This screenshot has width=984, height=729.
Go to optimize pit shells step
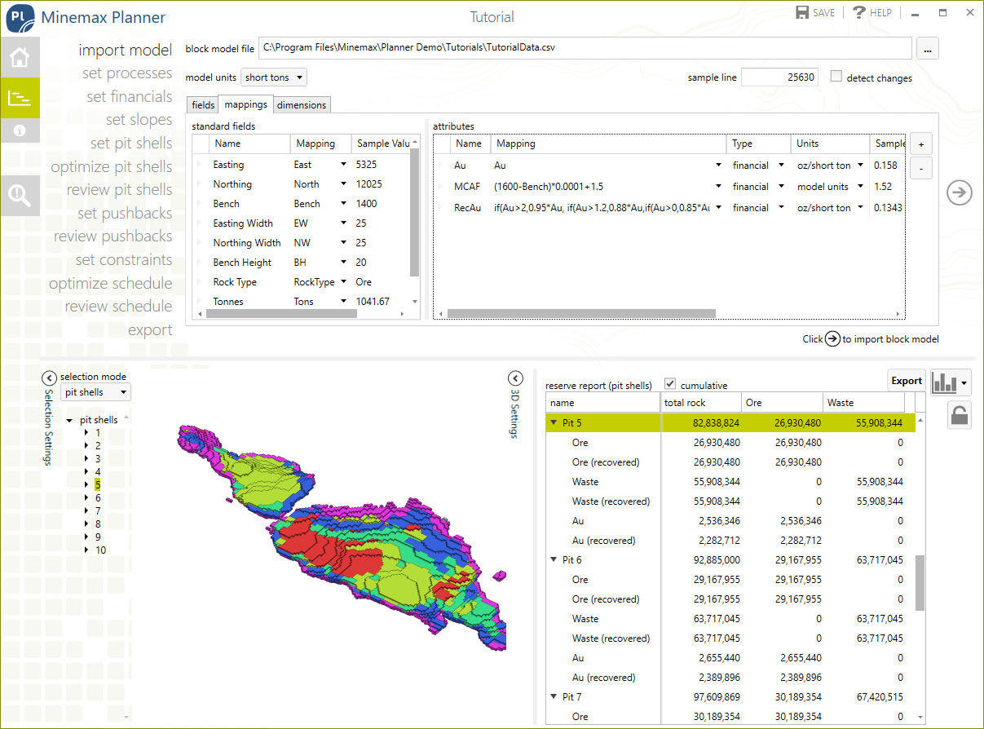tap(112, 167)
